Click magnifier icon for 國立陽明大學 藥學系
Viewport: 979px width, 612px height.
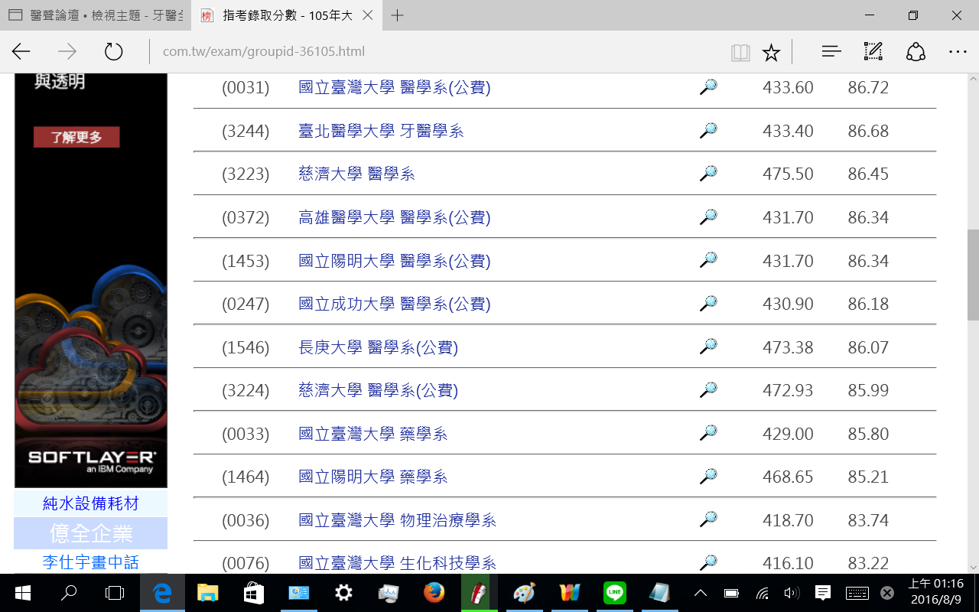pyautogui.click(x=708, y=477)
